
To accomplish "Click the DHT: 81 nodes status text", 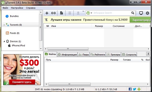I will (48, 89).
